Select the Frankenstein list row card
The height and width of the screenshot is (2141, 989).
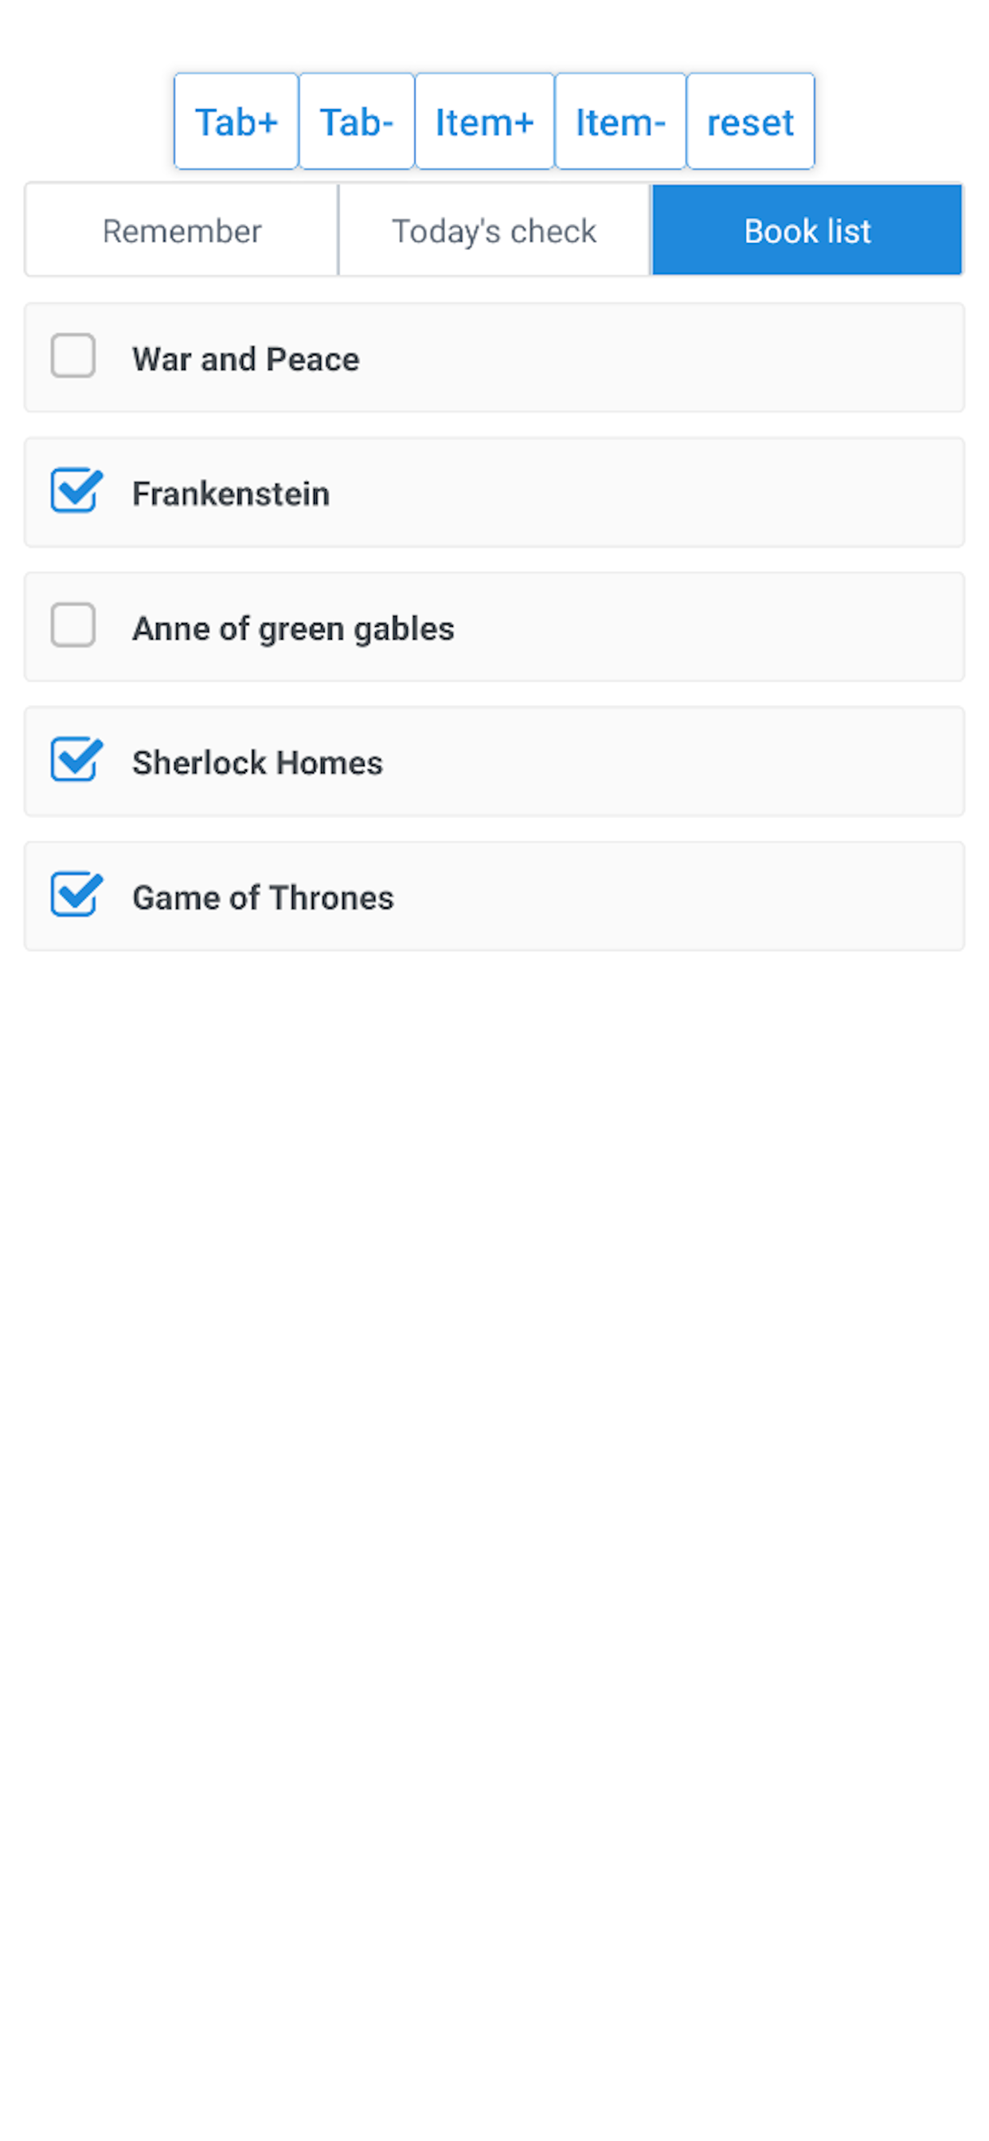click(494, 492)
